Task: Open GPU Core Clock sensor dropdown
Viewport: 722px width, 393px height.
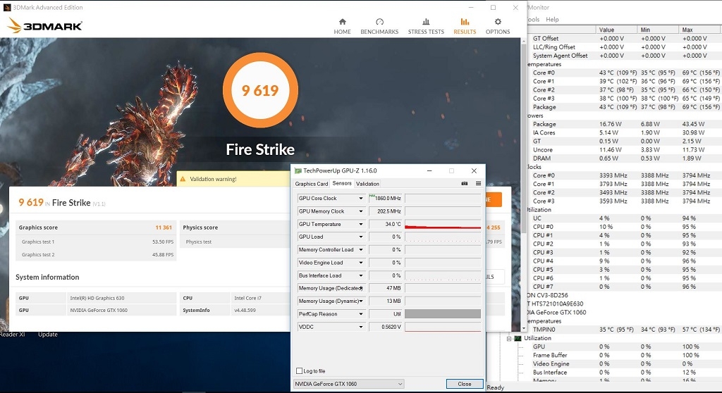Action: (x=361, y=199)
